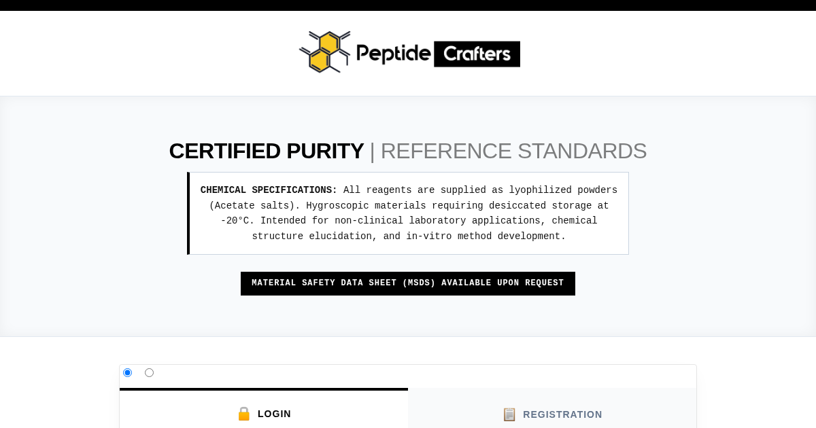816x428 pixels.
Task: Click the REFERENCE STANDARDS heading text
Action: coord(513,151)
